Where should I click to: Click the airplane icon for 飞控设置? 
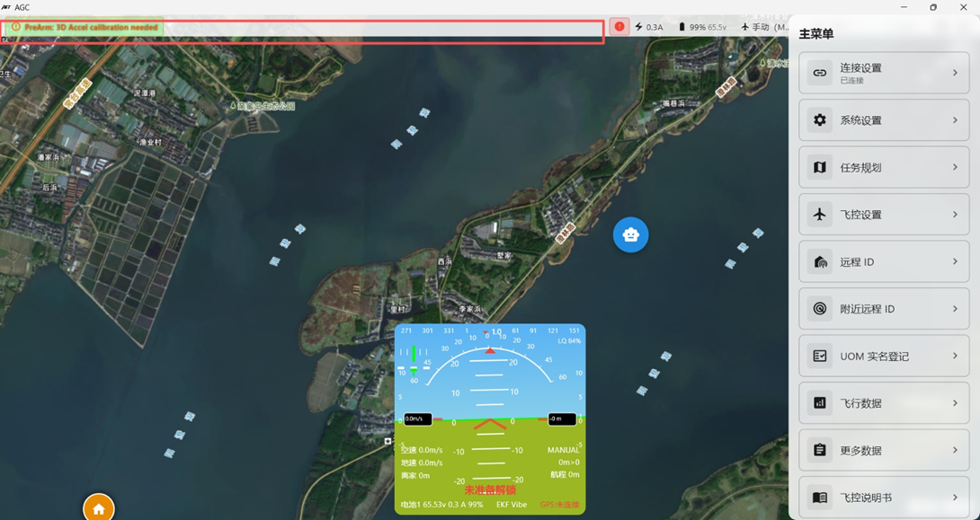point(819,215)
